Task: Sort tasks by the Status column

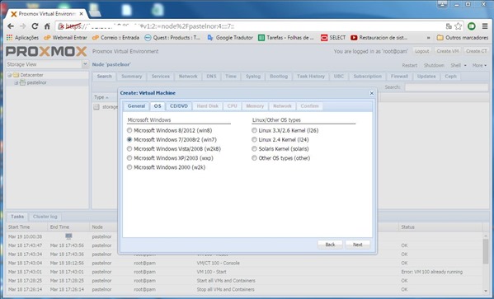Action: pos(440,227)
